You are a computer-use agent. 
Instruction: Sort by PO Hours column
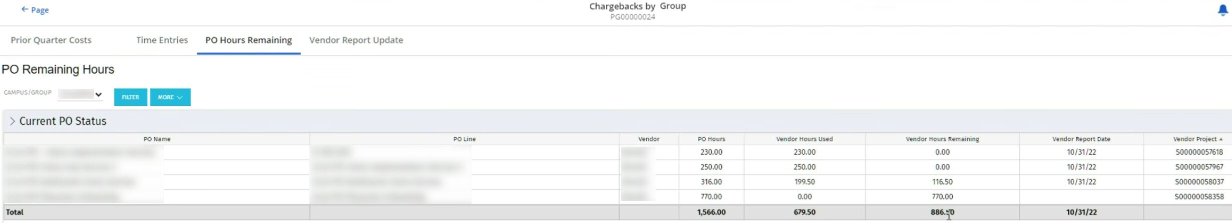tap(711, 139)
